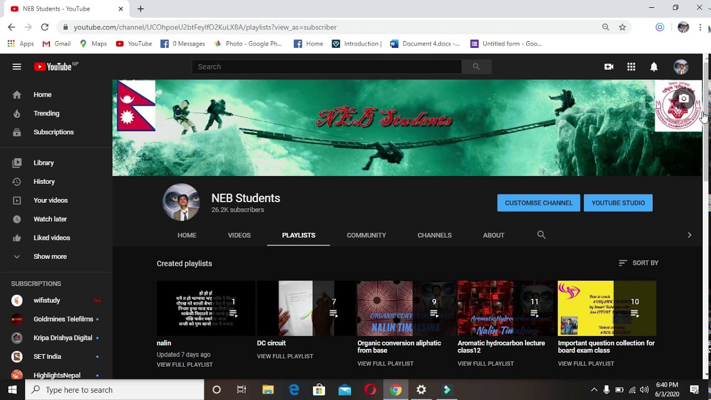View full playlist for DC circuit
The height and width of the screenshot is (400, 711).
[285, 356]
